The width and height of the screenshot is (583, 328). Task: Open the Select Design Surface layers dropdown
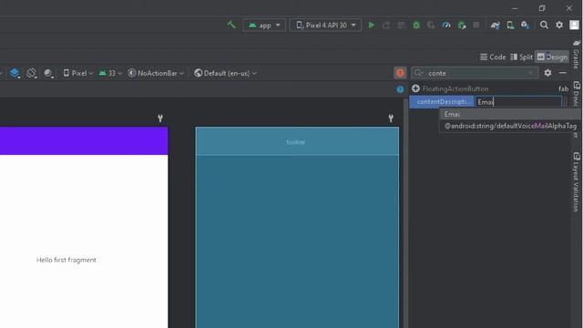tap(15, 73)
